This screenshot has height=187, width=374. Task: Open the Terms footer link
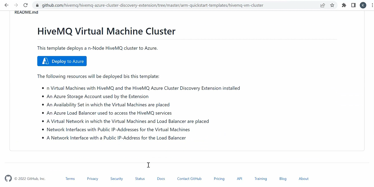point(70,179)
